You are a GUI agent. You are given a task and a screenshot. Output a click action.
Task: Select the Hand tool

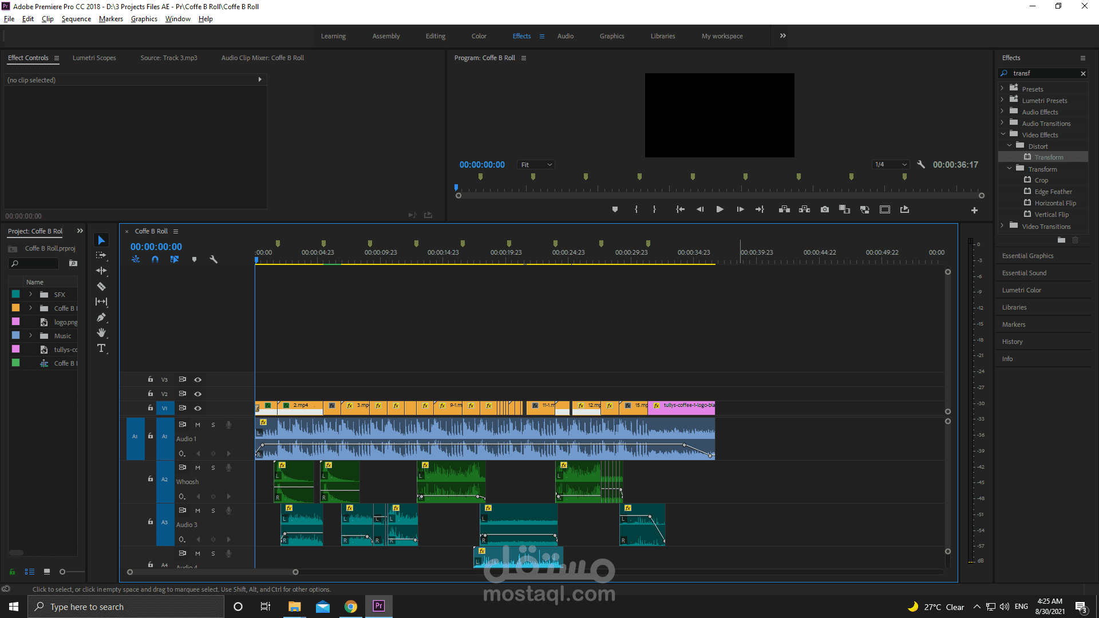pos(101,332)
